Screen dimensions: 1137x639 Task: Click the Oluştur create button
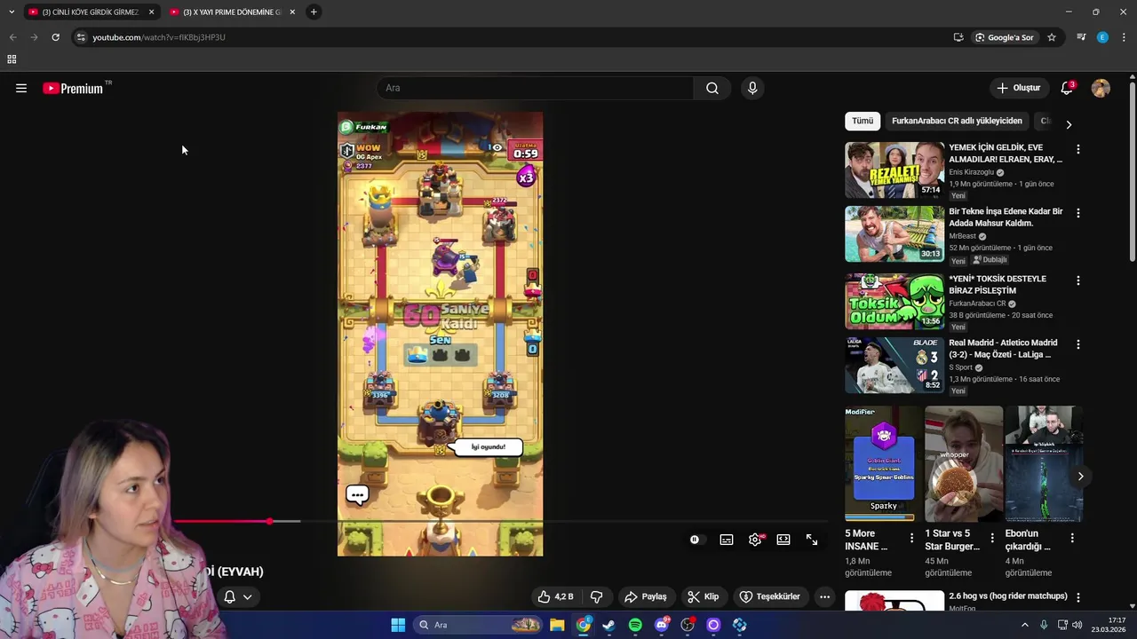click(x=1018, y=88)
